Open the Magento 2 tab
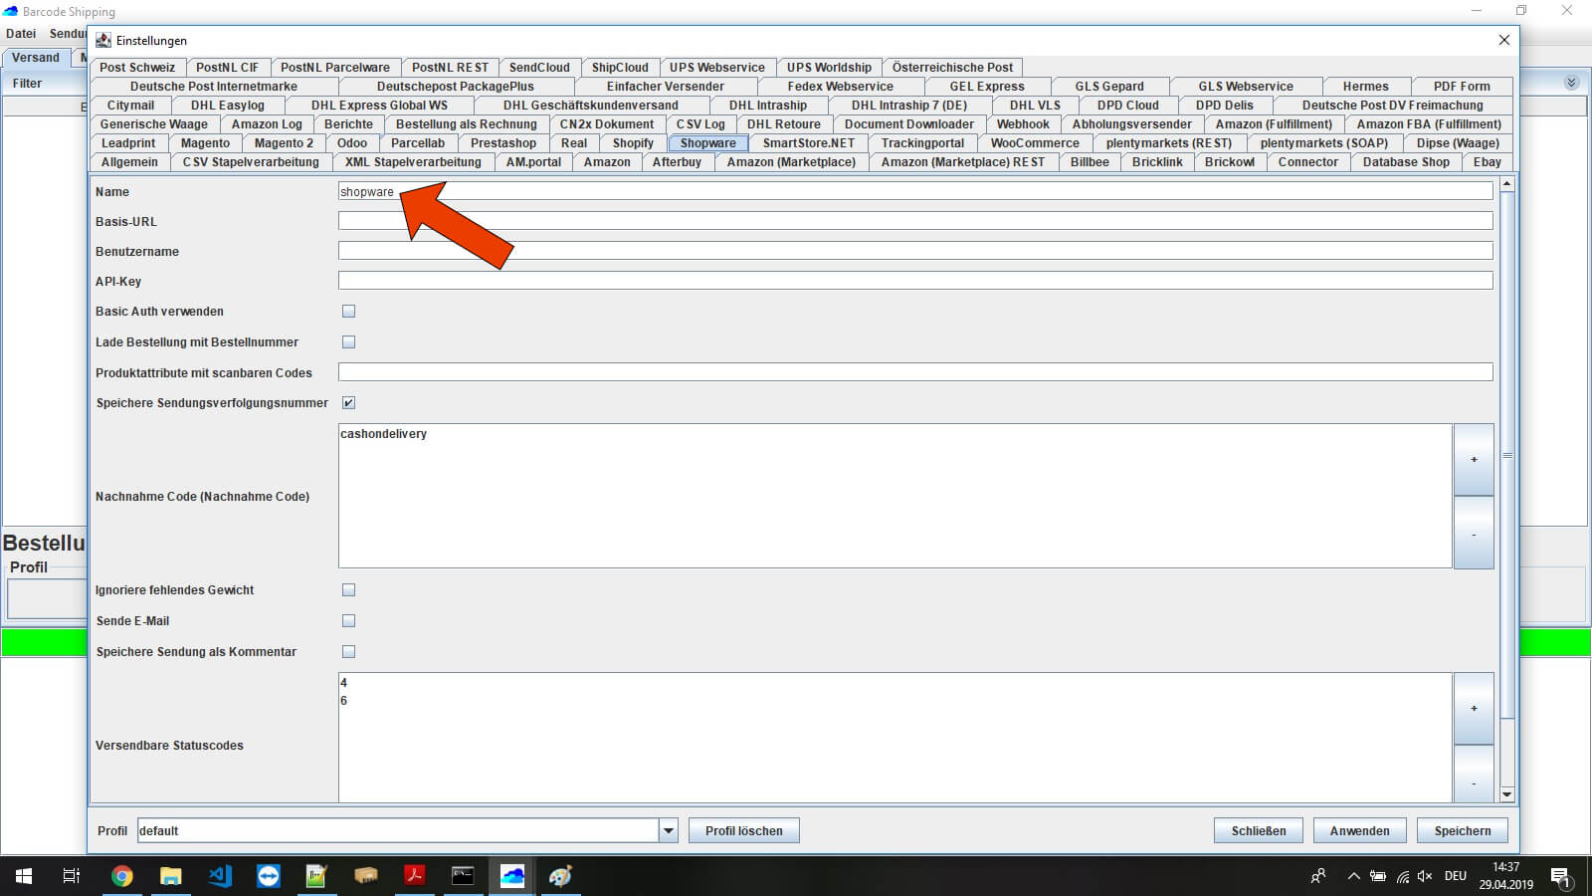Viewport: 1592px width, 896px height. [284, 143]
